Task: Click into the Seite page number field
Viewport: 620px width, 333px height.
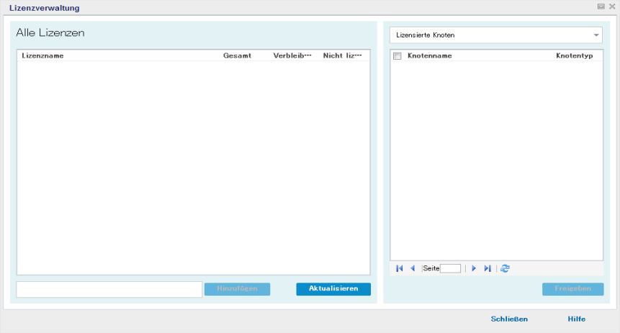Action: (x=450, y=268)
